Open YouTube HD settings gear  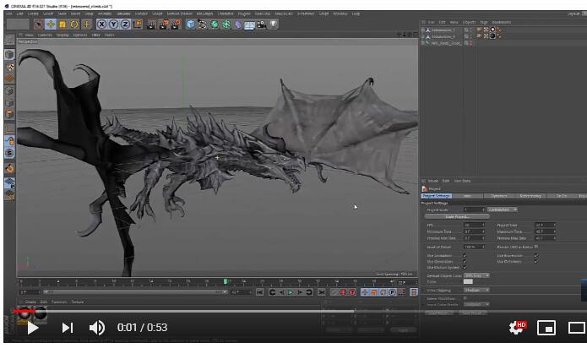click(x=518, y=328)
